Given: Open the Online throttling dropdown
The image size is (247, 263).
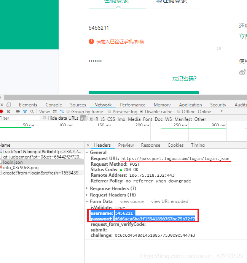Looking at the screenshot, I should coord(210,111).
